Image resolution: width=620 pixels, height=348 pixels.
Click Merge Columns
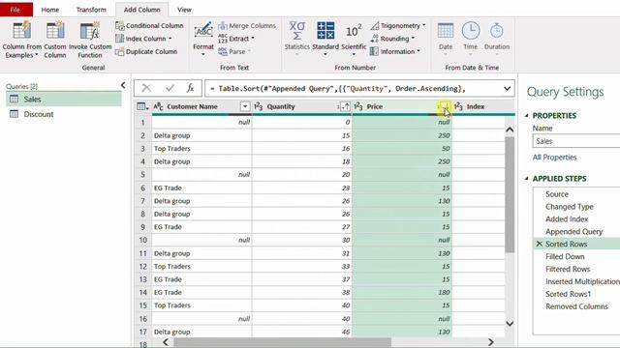click(x=247, y=26)
